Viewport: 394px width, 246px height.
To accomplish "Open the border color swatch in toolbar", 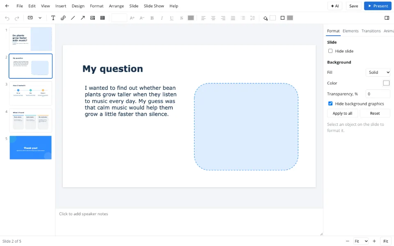I will tap(290, 18).
